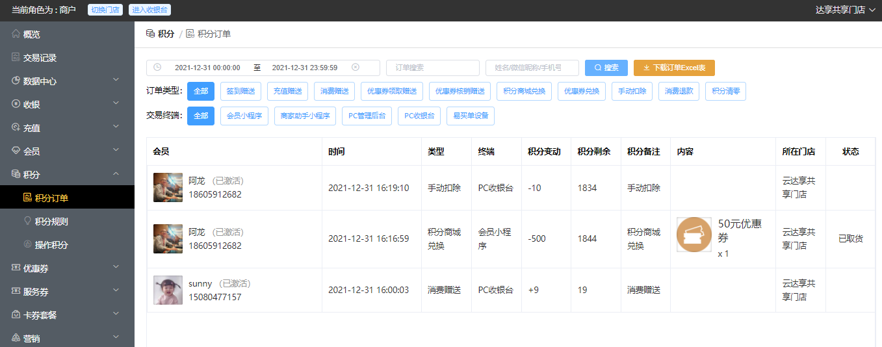Clear the date range with the circle-x icon
This screenshot has height=347, width=882.
[x=356, y=68]
